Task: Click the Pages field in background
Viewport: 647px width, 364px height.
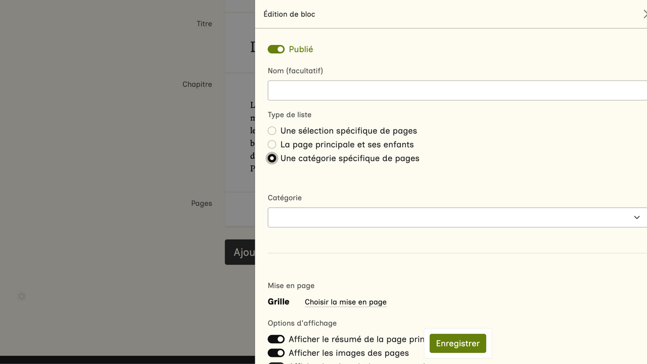Action: click(x=240, y=209)
